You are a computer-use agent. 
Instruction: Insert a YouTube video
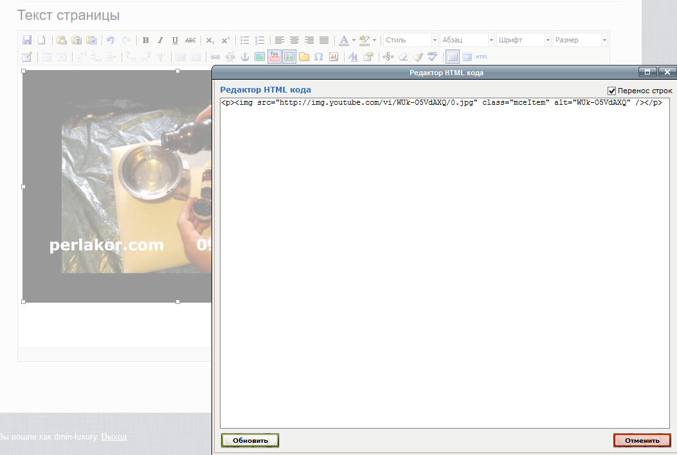275,57
